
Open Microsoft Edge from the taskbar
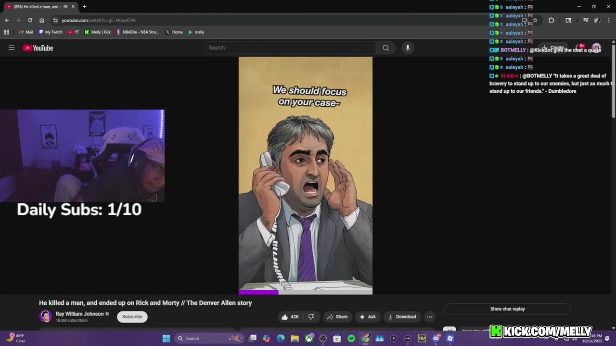[x=281, y=338]
